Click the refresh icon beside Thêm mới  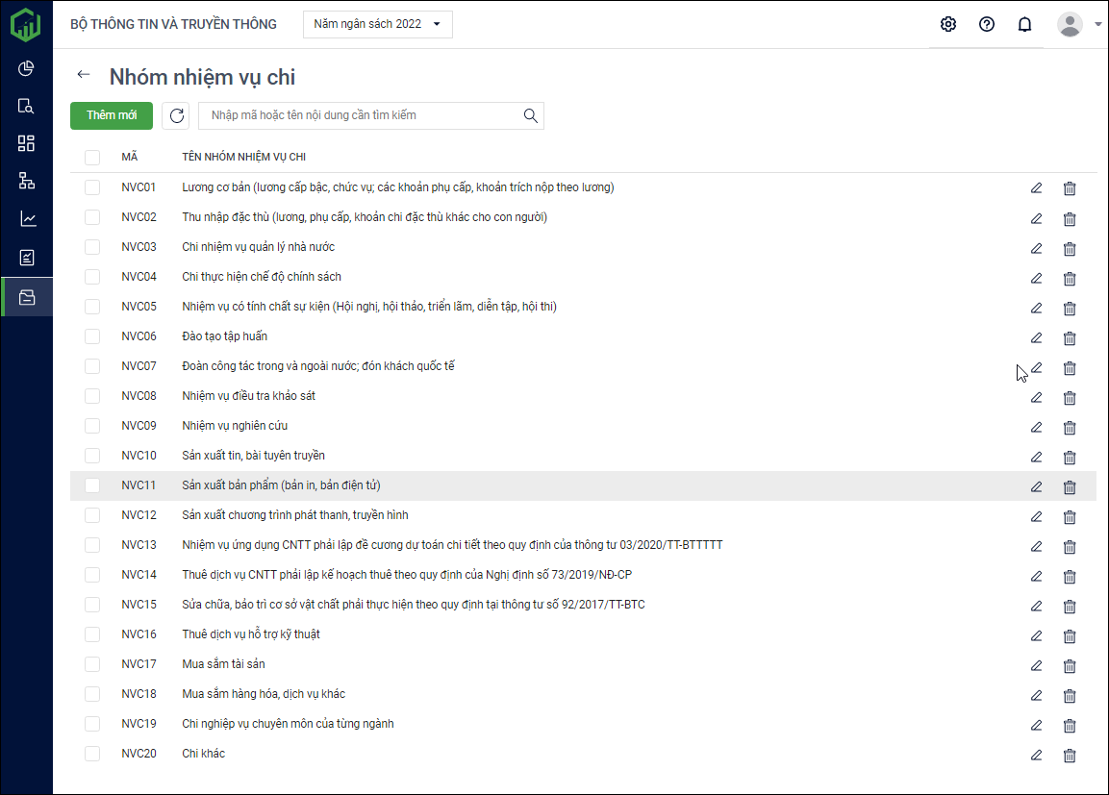tap(176, 116)
